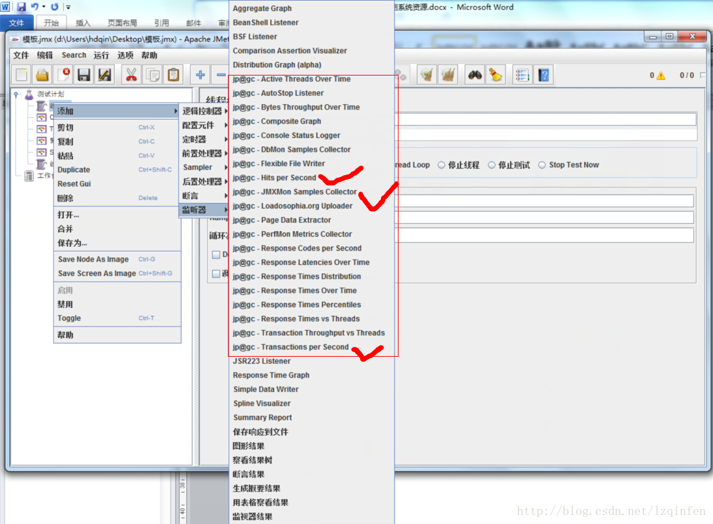713x524 pixels.
Task: Click the Close test plan icon
Action: 63,75
